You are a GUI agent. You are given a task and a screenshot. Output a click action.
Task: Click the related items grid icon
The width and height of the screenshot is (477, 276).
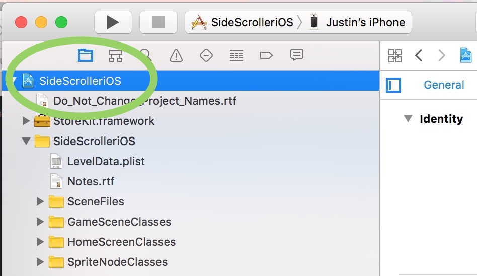395,55
